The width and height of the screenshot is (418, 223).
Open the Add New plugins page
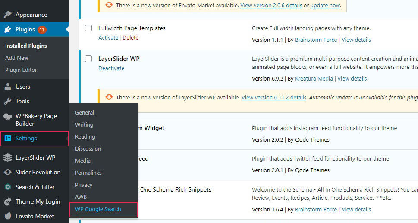click(x=16, y=58)
